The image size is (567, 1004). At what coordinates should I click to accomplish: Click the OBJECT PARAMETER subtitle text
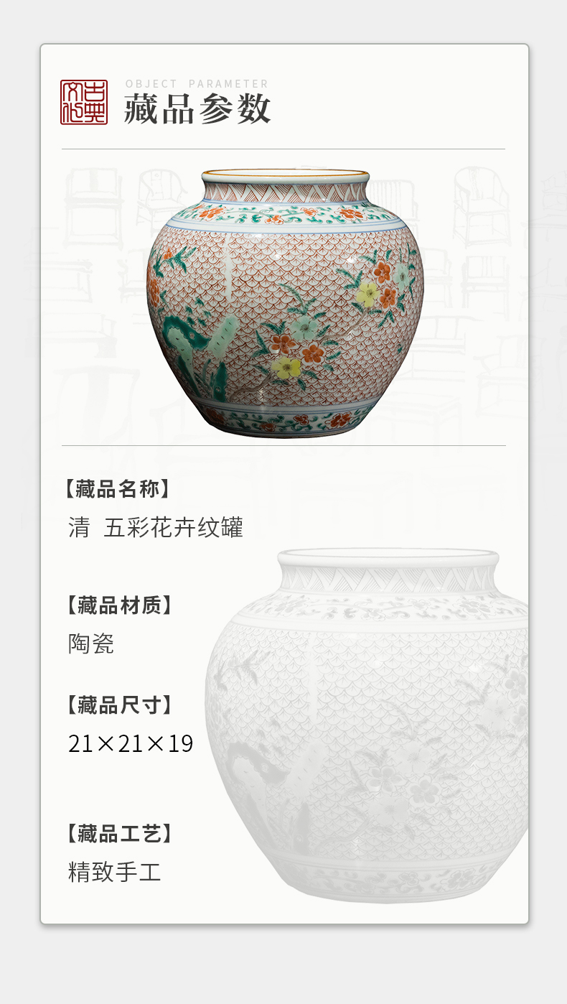coord(197,84)
